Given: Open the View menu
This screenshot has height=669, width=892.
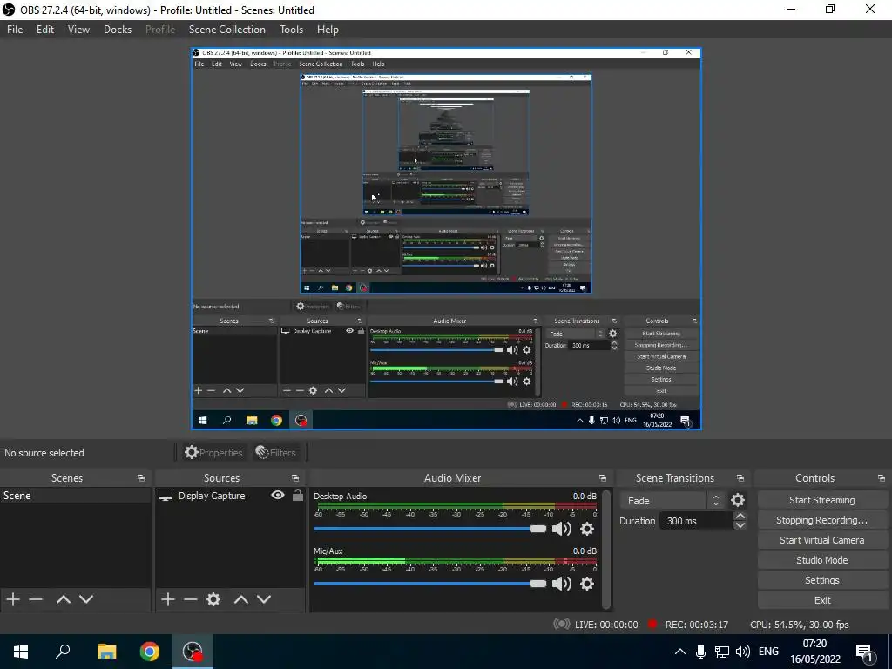Looking at the screenshot, I should (x=78, y=30).
